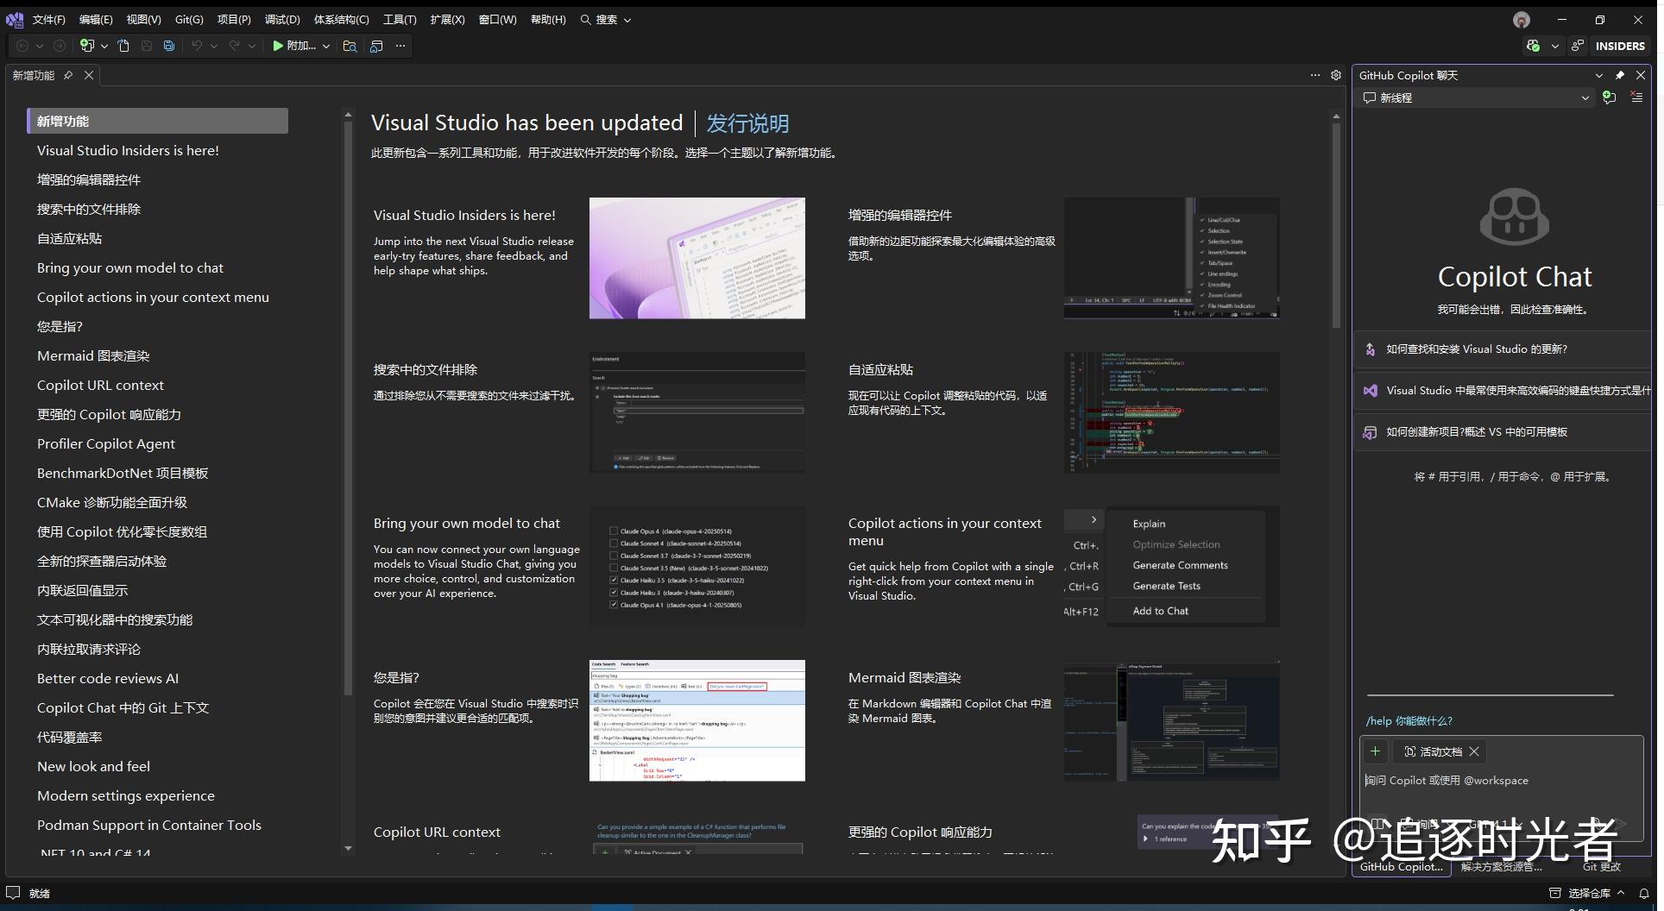Viewport: 1664px width, 911px height.
Task: Open the 调试(D) menu
Action: (282, 20)
